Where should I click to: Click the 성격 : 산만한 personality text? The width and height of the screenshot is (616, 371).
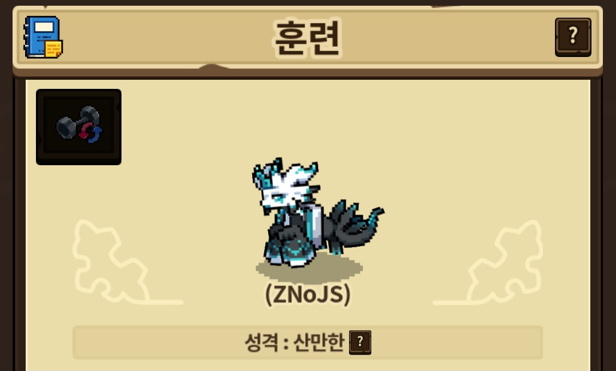coord(294,343)
